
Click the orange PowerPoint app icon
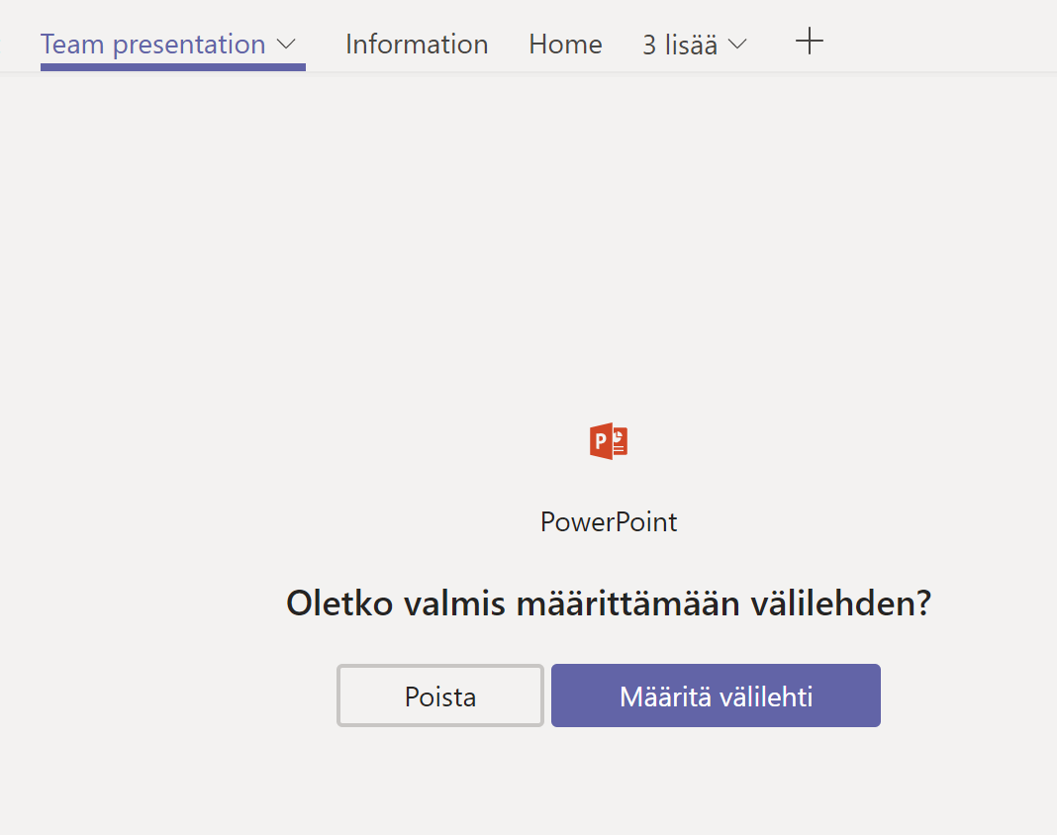[609, 441]
